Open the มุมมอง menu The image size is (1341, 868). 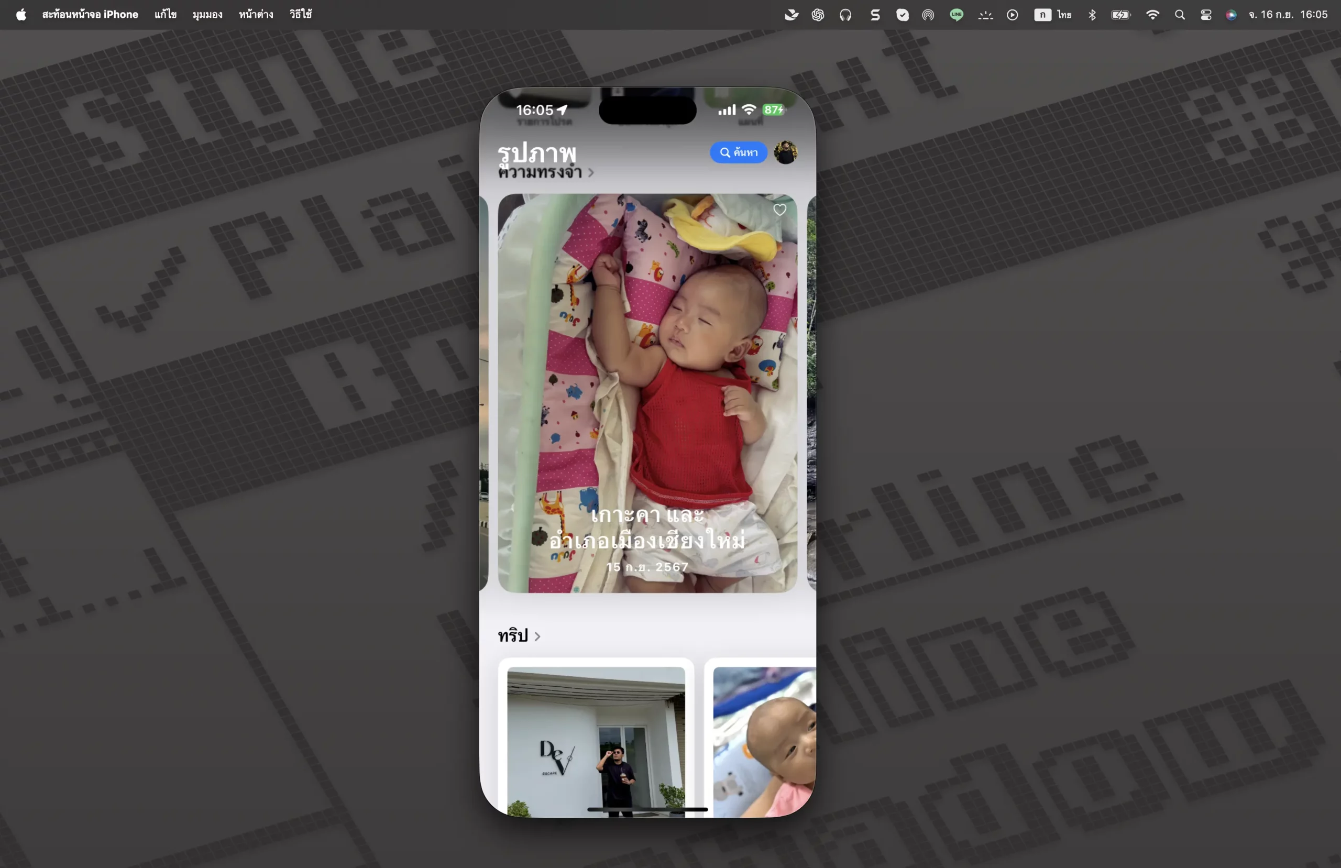pyautogui.click(x=207, y=15)
